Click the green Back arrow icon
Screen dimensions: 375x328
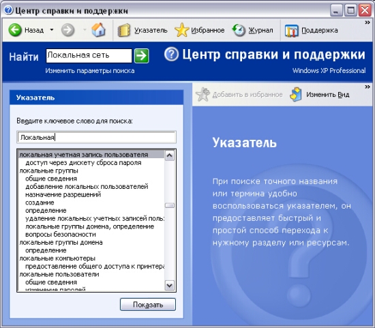tap(15, 30)
